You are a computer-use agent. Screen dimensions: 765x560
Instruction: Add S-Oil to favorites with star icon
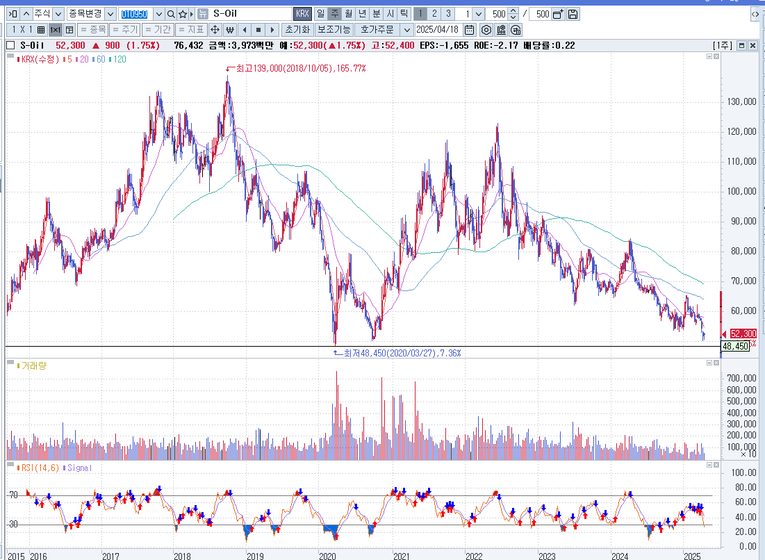[183, 14]
